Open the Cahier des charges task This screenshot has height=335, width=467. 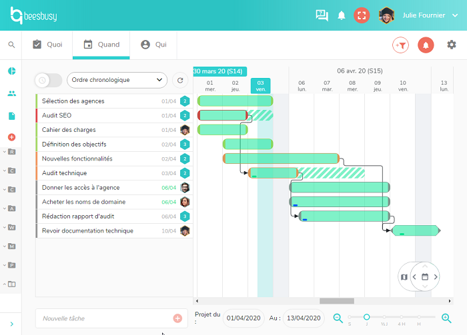point(69,130)
